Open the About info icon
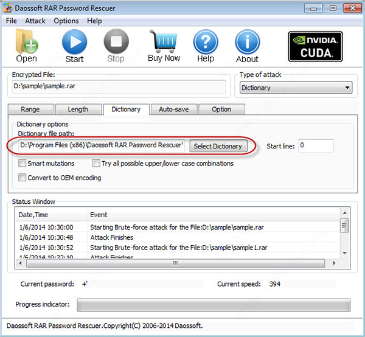 click(x=247, y=42)
